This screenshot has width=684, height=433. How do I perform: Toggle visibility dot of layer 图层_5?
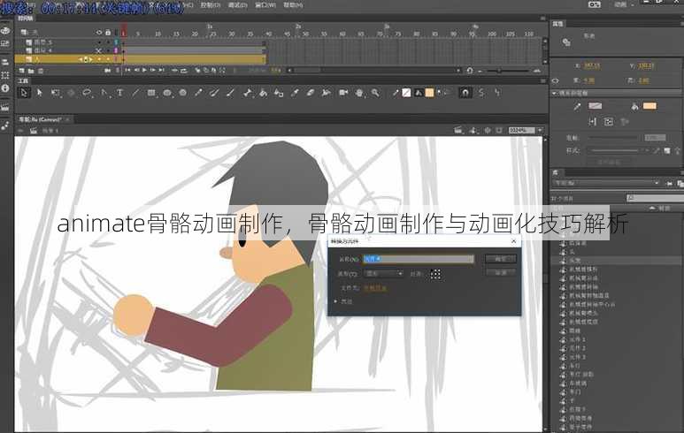[99, 42]
